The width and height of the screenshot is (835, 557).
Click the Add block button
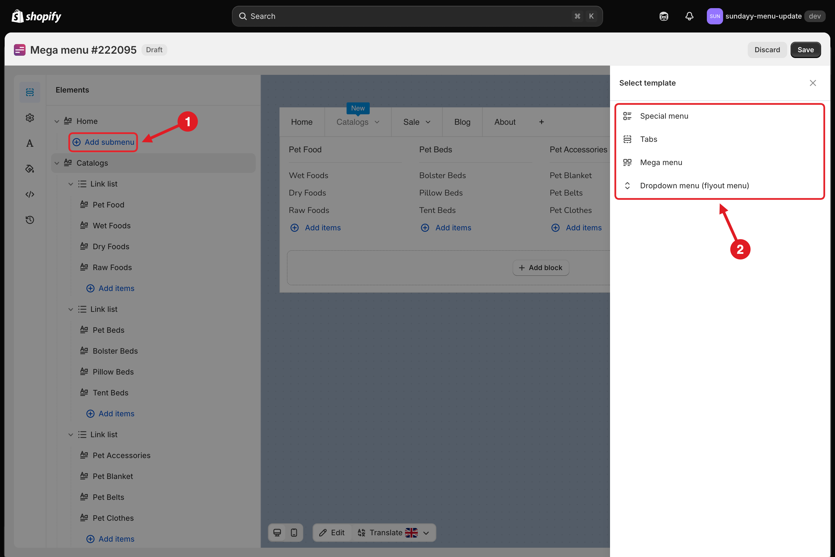click(x=541, y=267)
